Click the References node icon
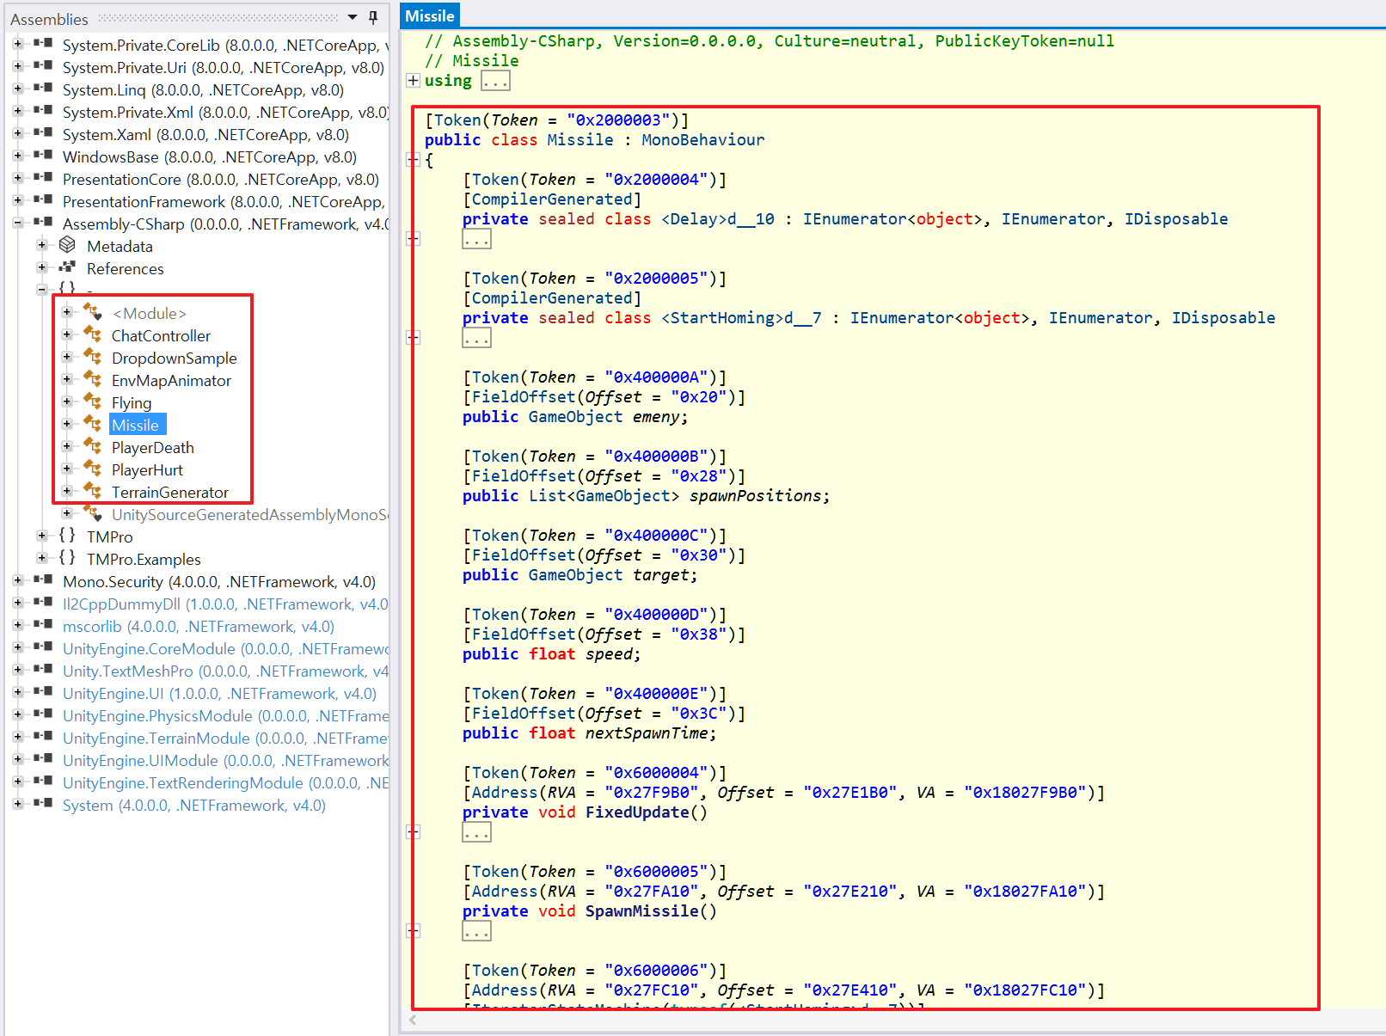This screenshot has height=1036, width=1386. (x=67, y=268)
